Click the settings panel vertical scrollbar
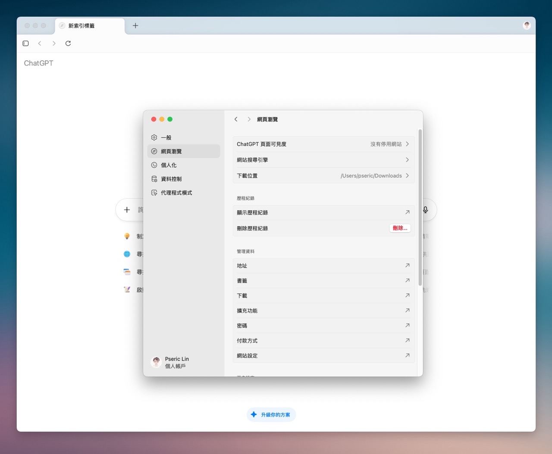Screen dimensions: 552x454 point(420,207)
